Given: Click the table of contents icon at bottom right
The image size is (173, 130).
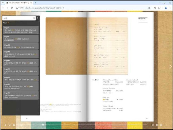Looking at the screenshot, I should tap(153, 125).
